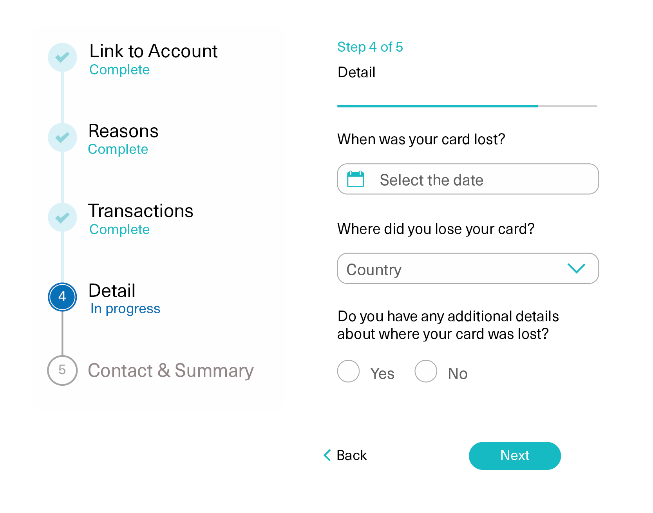Click the Reasons step checkmark icon

pos(62,137)
